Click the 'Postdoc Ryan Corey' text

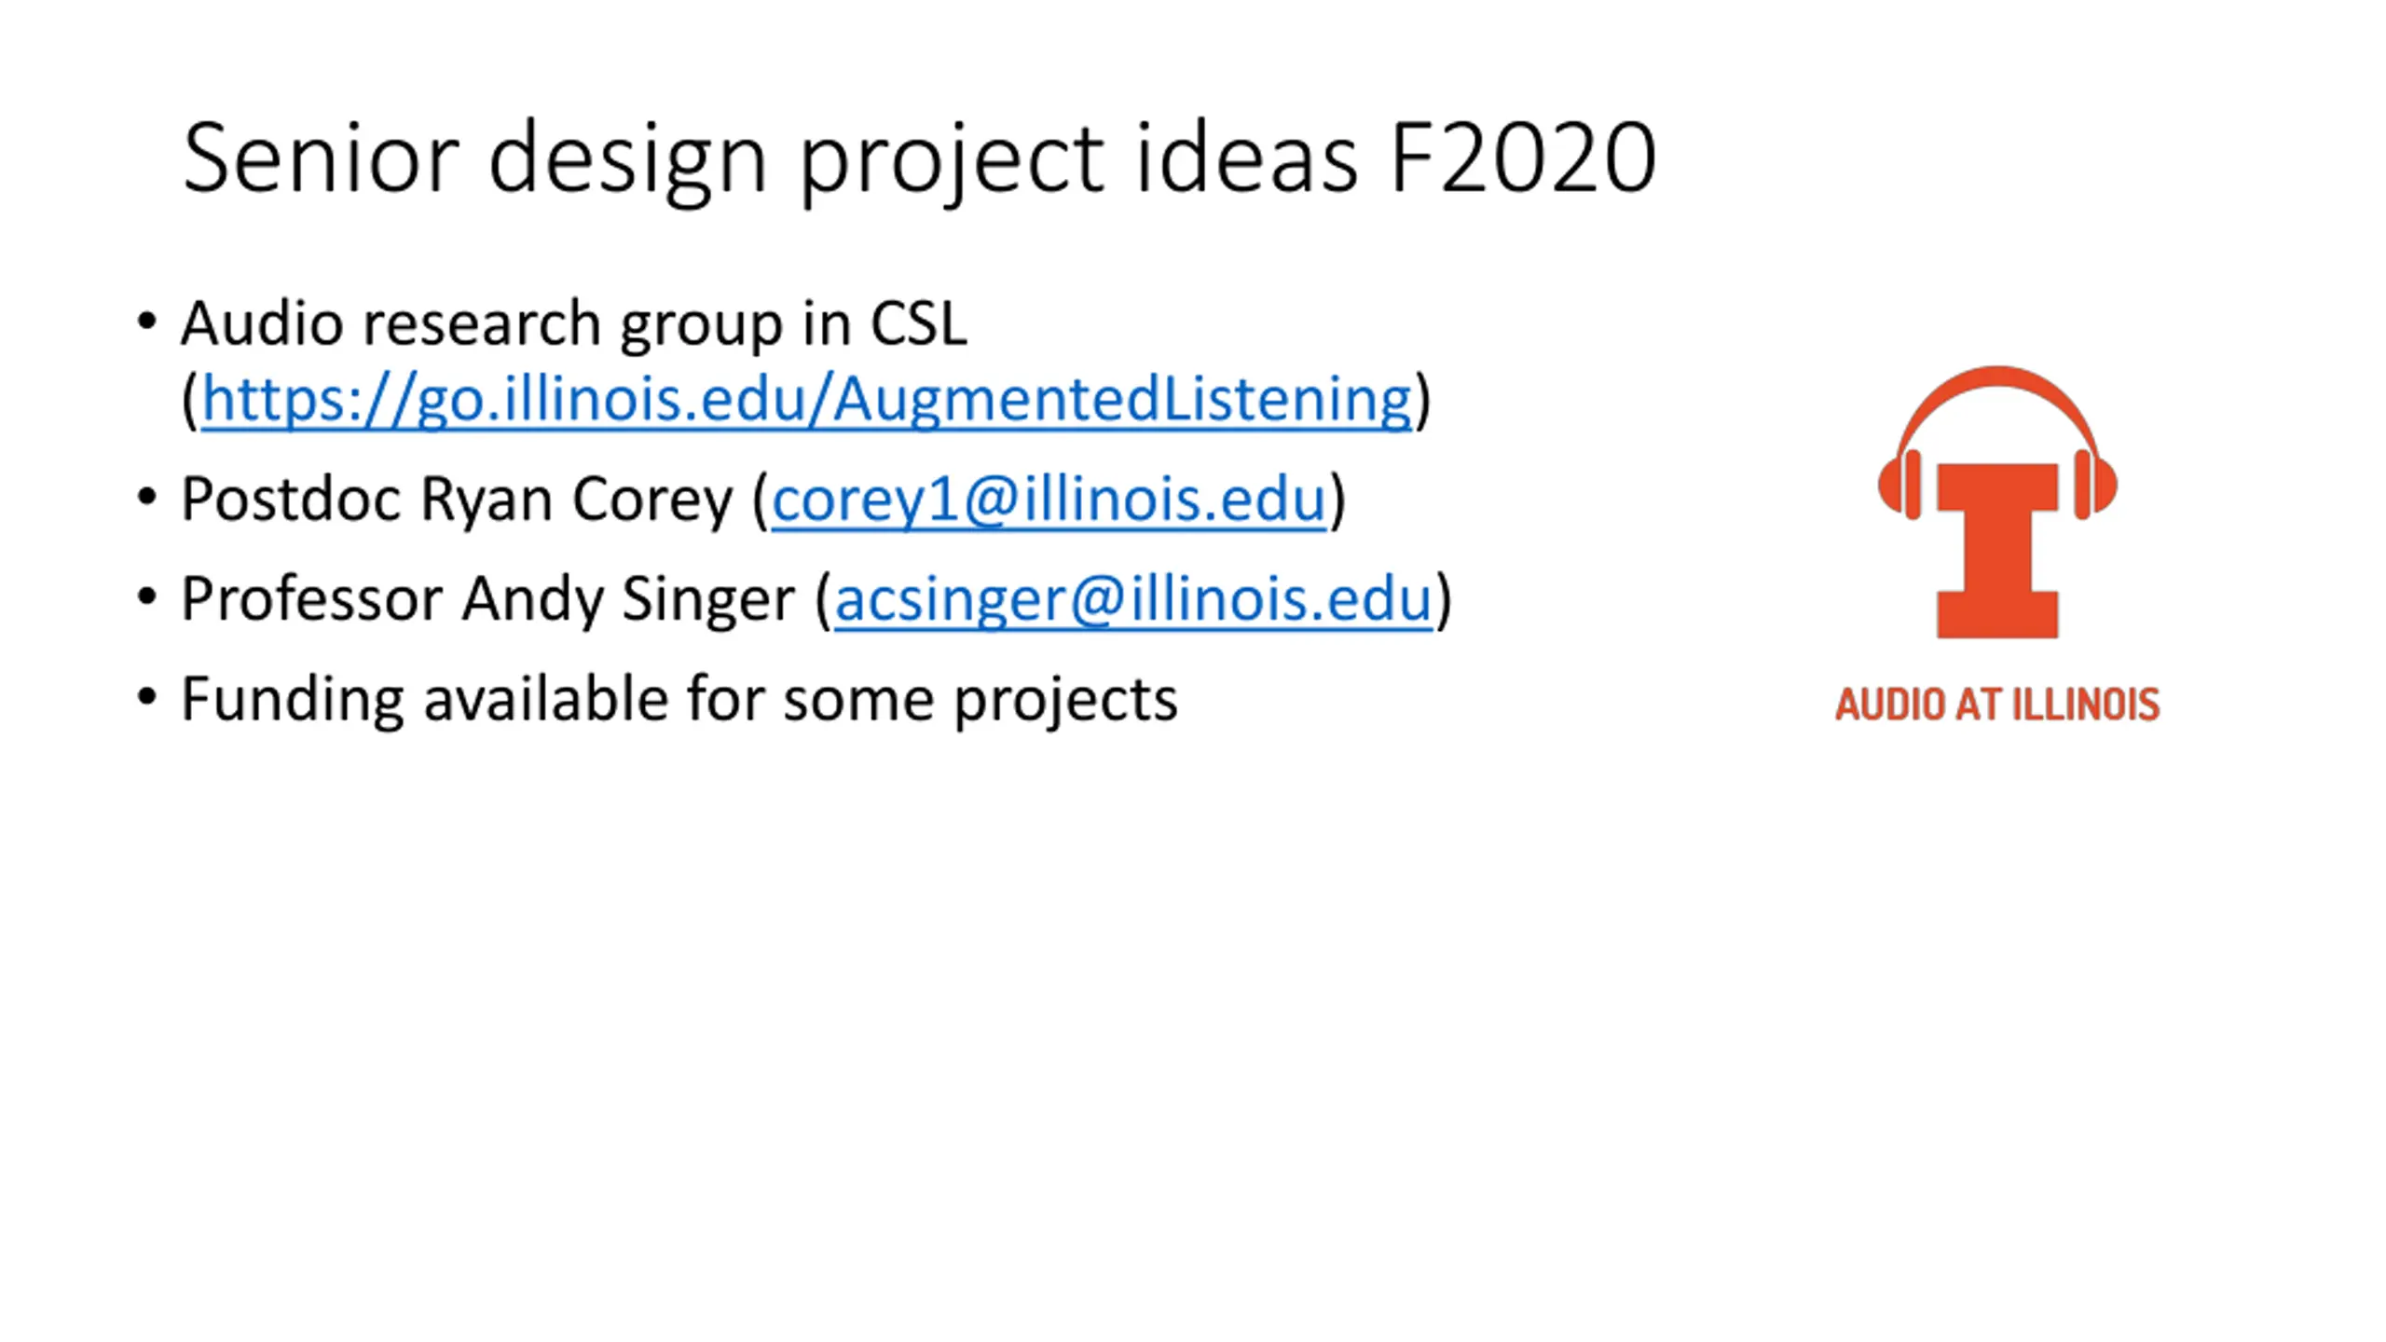tap(457, 500)
